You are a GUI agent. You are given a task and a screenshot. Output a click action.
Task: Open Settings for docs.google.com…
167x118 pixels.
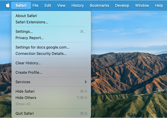pos(51,47)
